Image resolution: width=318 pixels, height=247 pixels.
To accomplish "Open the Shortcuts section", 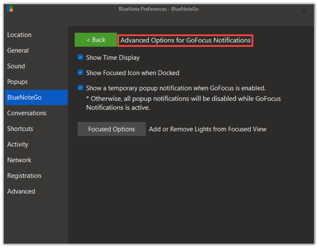I will point(36,129).
